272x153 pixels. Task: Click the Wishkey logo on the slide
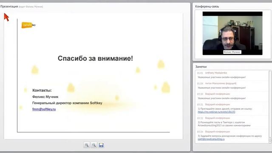28,25
